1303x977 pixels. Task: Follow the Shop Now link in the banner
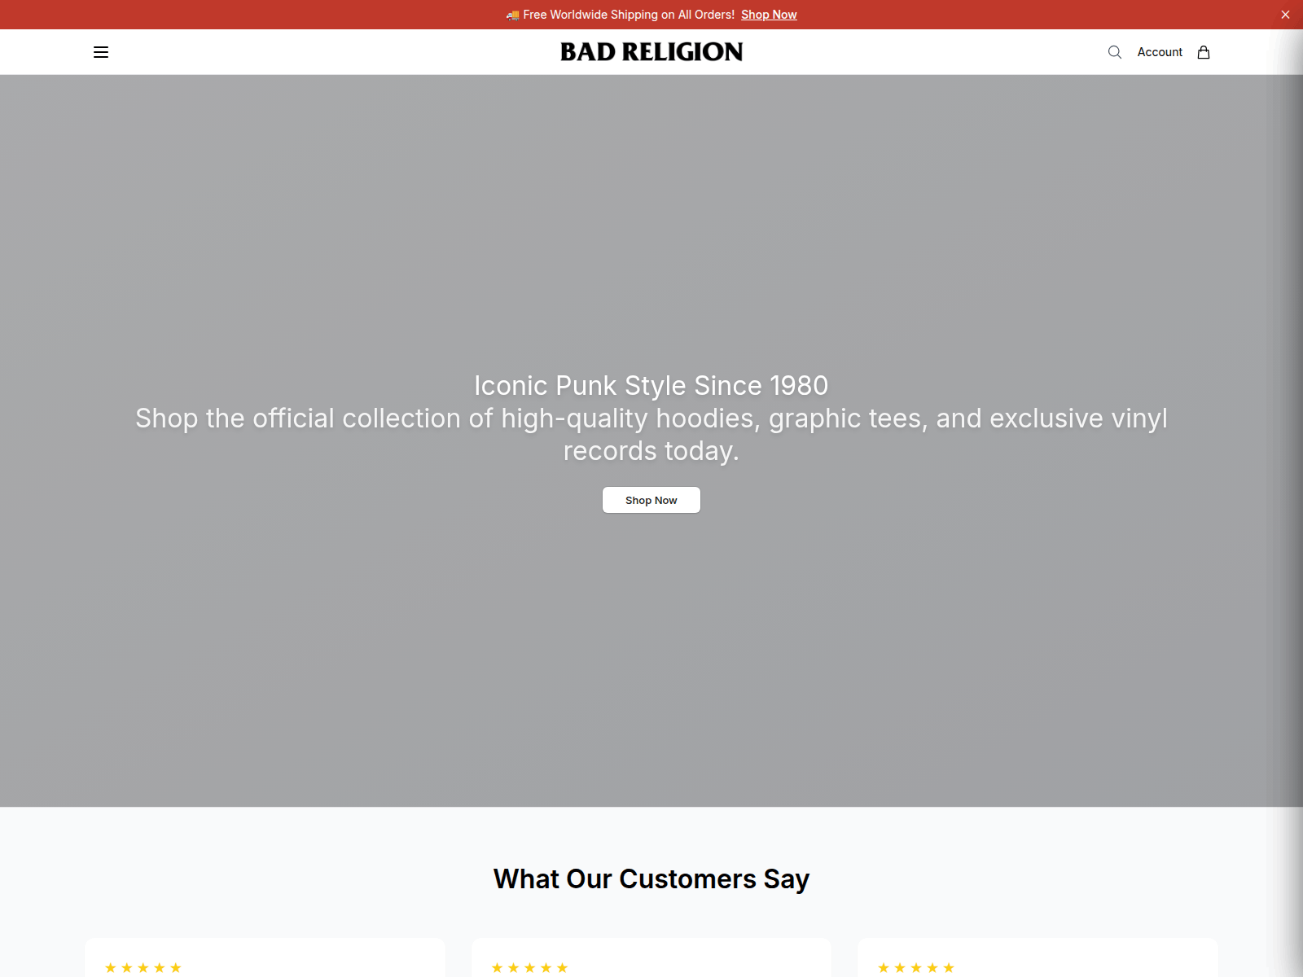[769, 15]
